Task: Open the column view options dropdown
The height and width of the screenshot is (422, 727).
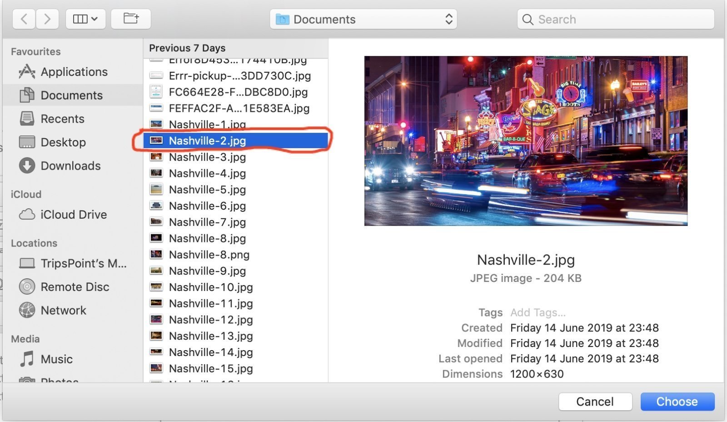Action: [85, 19]
